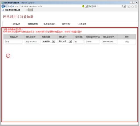Switch to 主机配置 tab
The height and width of the screenshot is (126, 140).
tap(16, 24)
